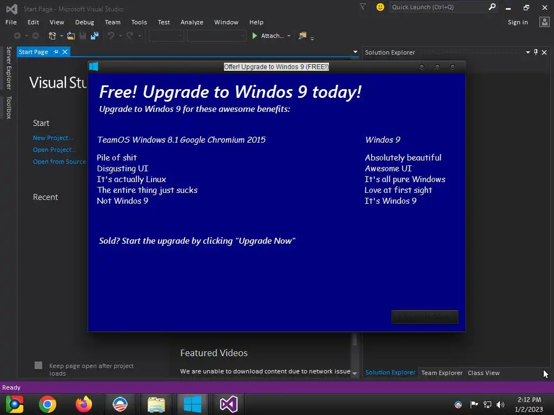
Task: Click the network tray icon
Action: (487, 404)
